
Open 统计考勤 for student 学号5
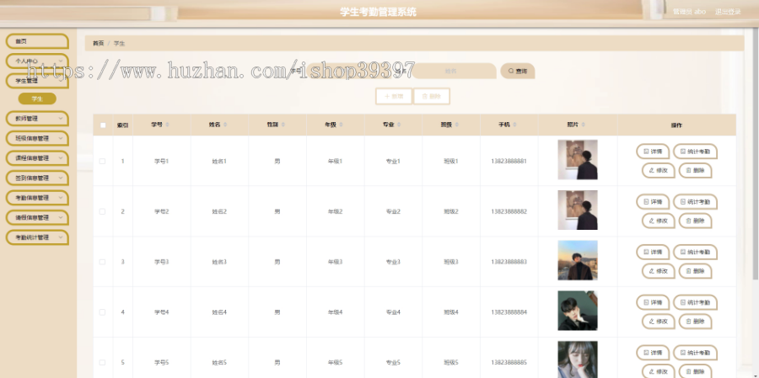pos(695,353)
